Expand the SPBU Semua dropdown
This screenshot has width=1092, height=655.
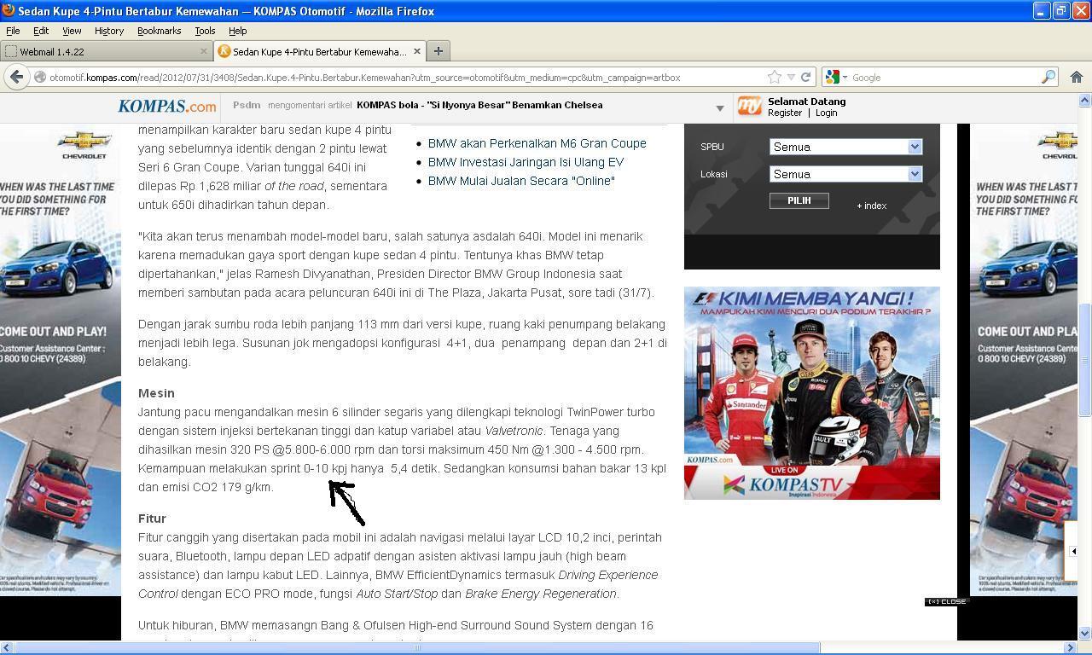[845, 147]
